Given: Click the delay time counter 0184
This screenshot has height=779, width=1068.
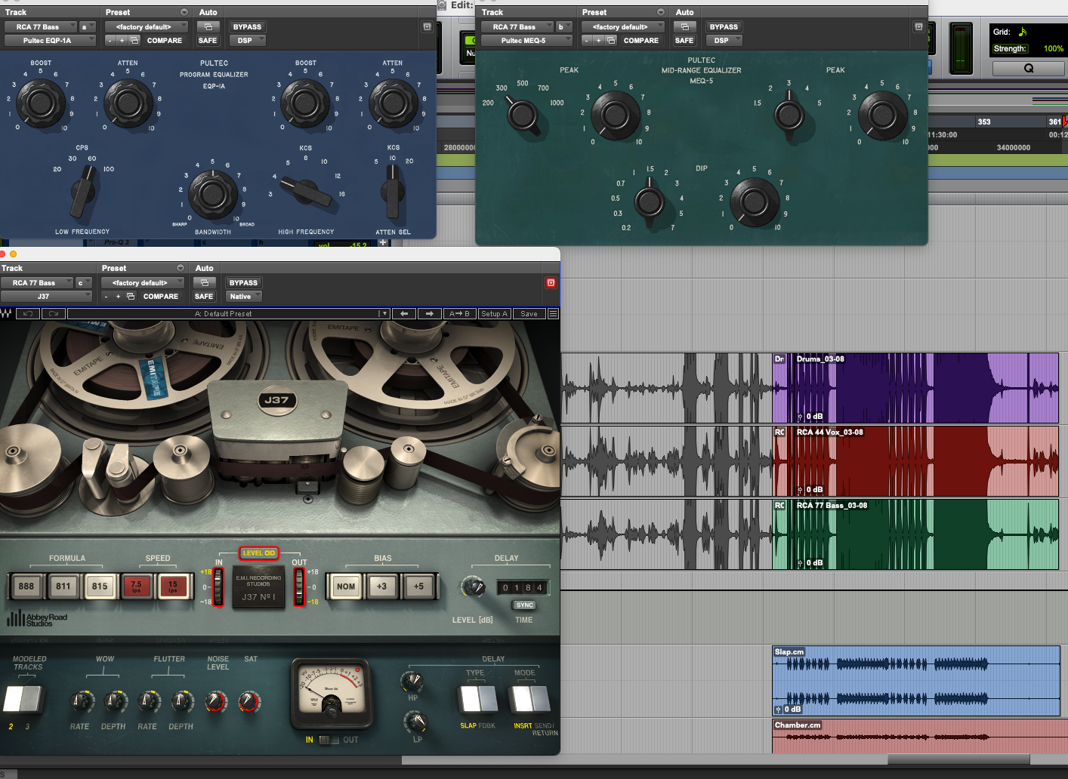Looking at the screenshot, I should (523, 587).
